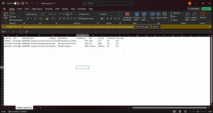Click the Wrap Text button
The width and height of the screenshot is (213, 113).
[84, 14]
